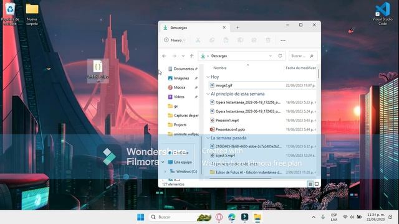
Task: Open the Wi-Fi network tray icon
Action: click(x=345, y=217)
